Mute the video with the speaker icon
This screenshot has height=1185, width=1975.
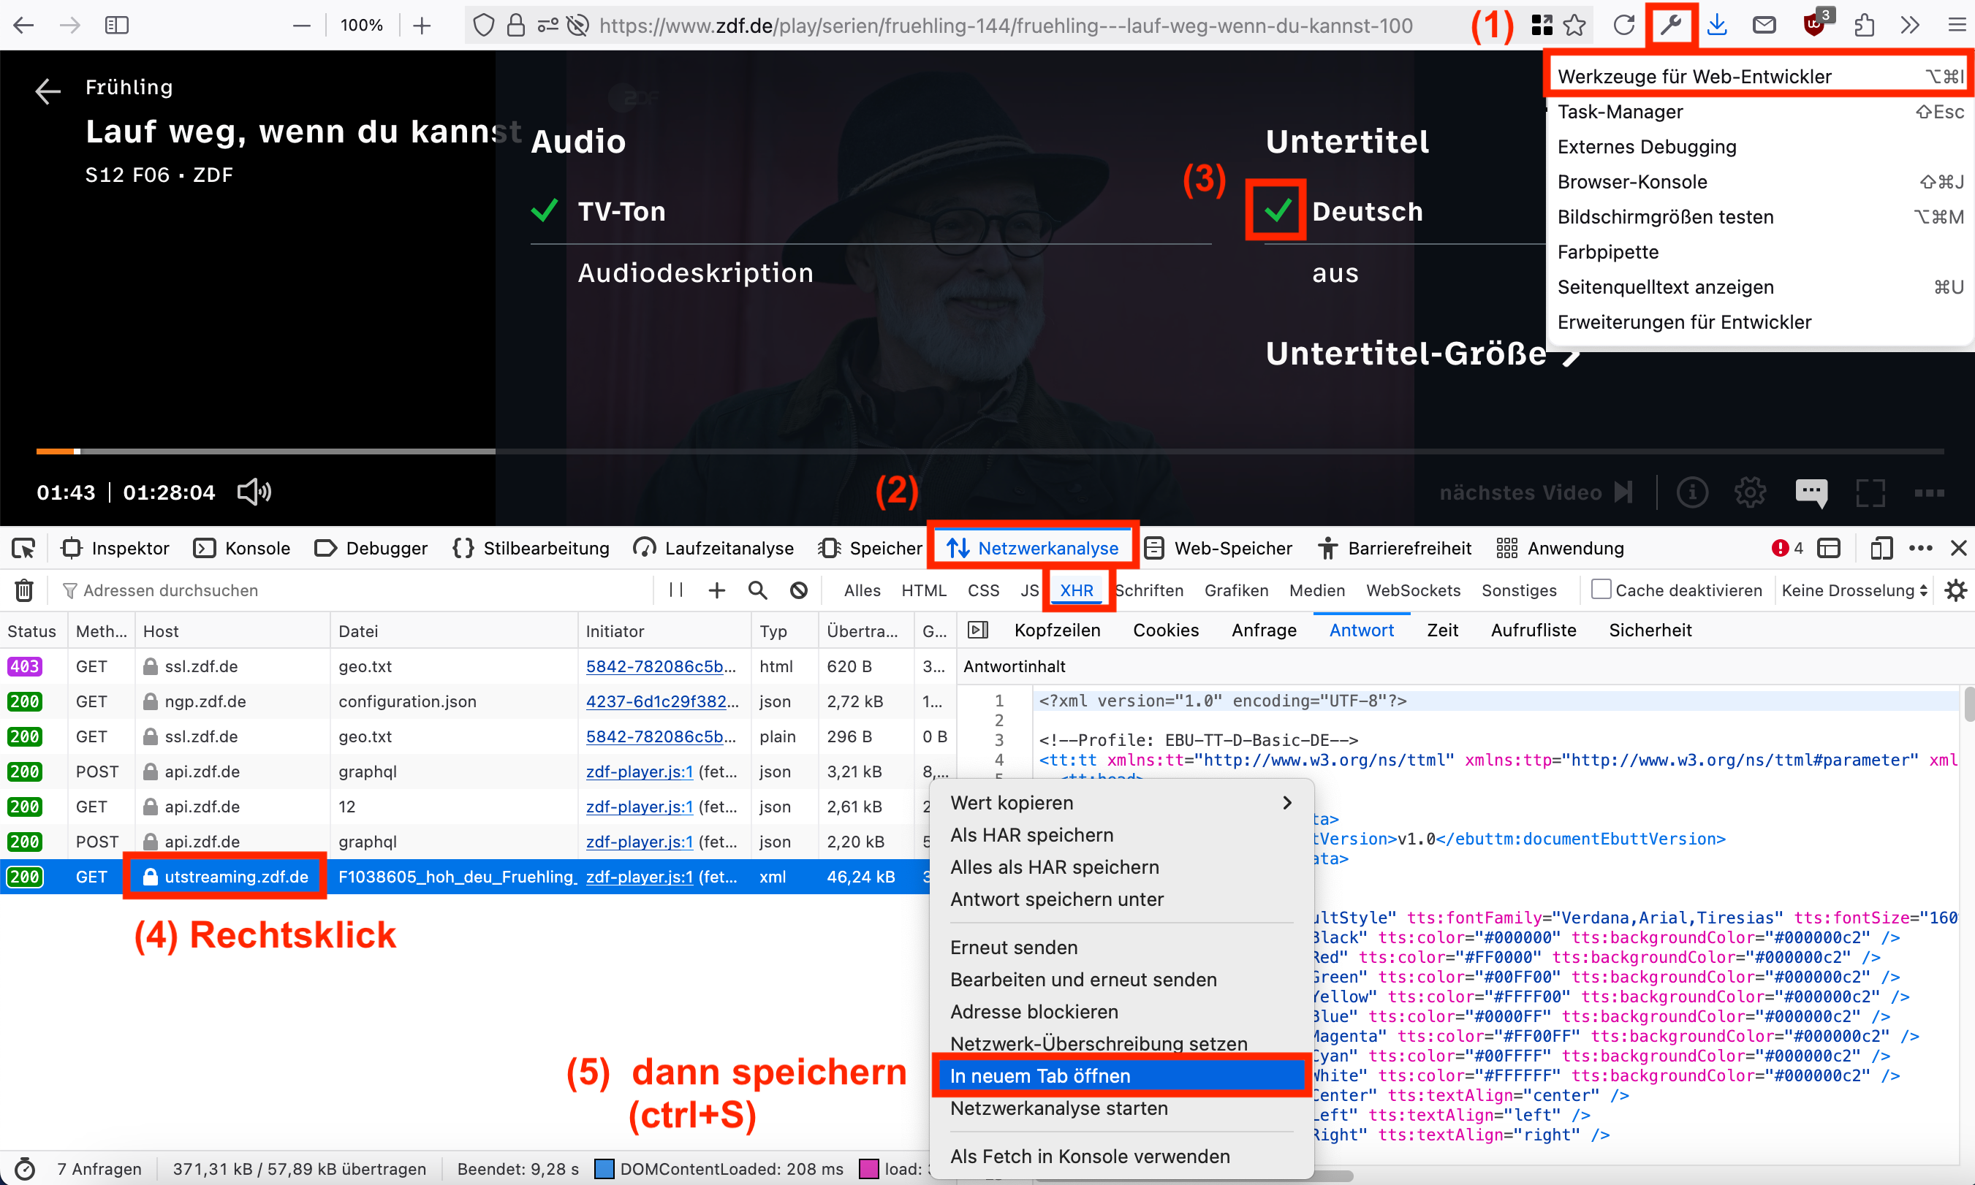pos(254,492)
